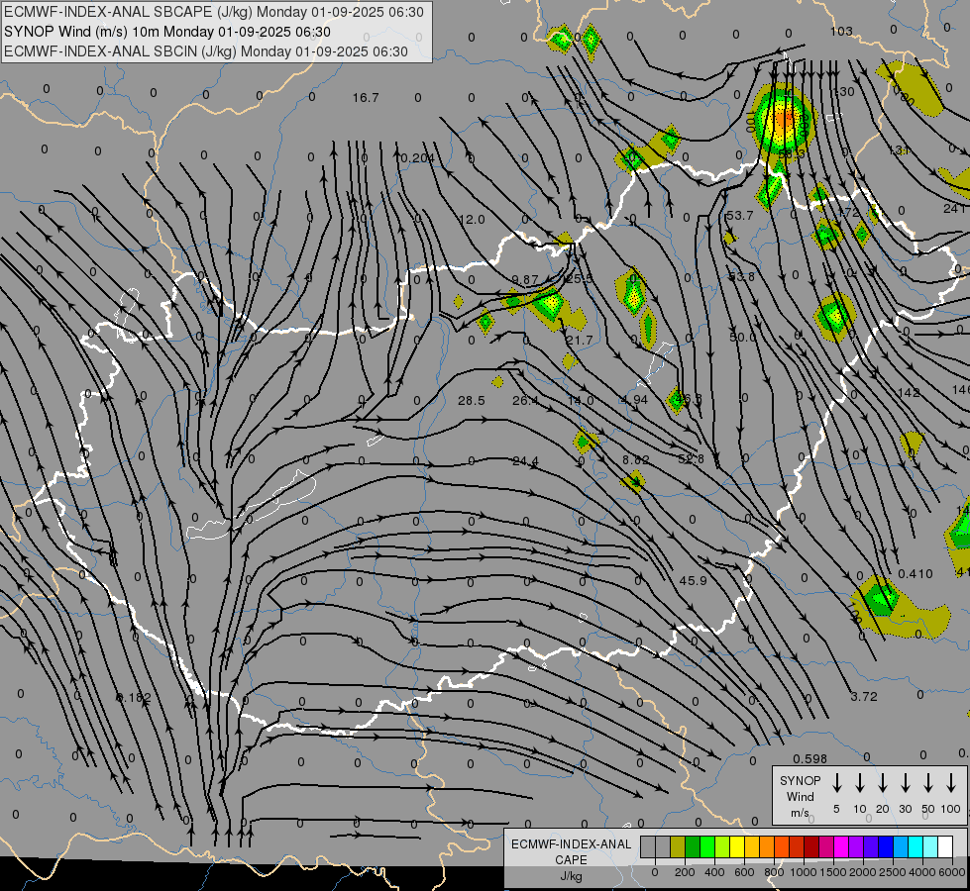970x891 pixels.
Task: Select the dark red CAPE swatch after 1000
Action: tap(811, 846)
